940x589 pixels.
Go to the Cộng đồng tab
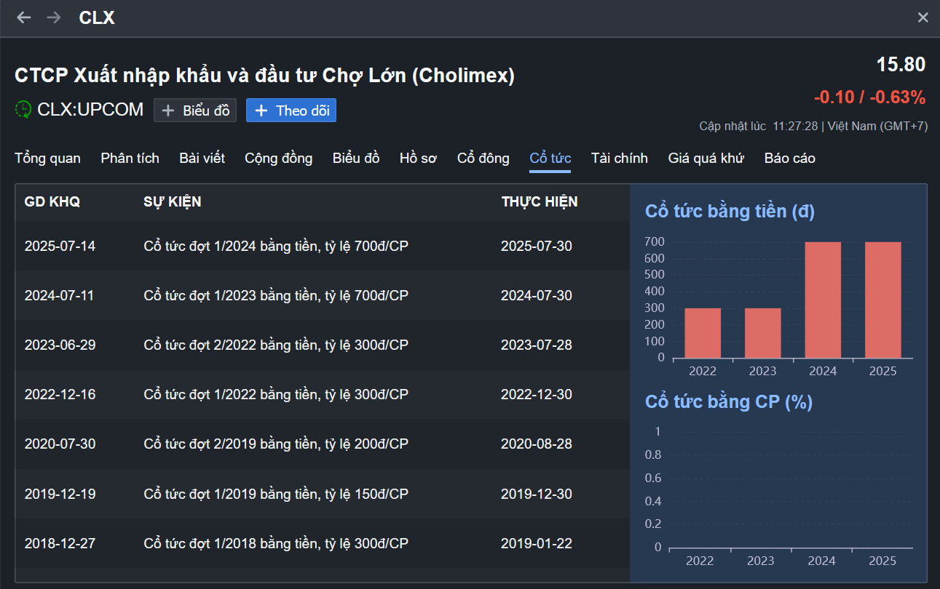click(279, 159)
